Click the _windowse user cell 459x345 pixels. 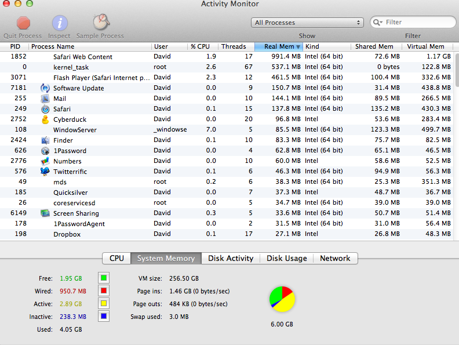click(170, 129)
